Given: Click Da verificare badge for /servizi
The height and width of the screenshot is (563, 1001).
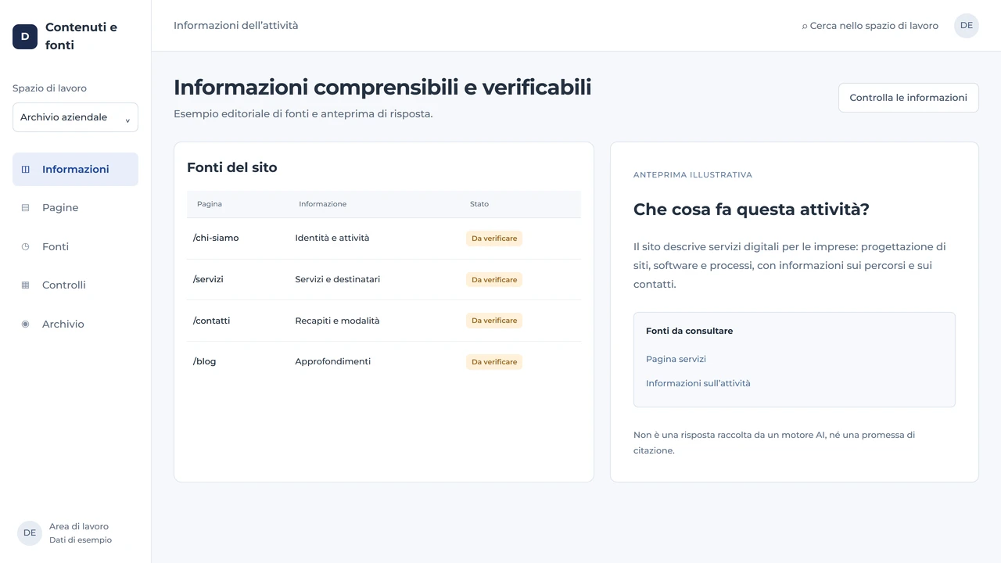Looking at the screenshot, I should [494, 280].
